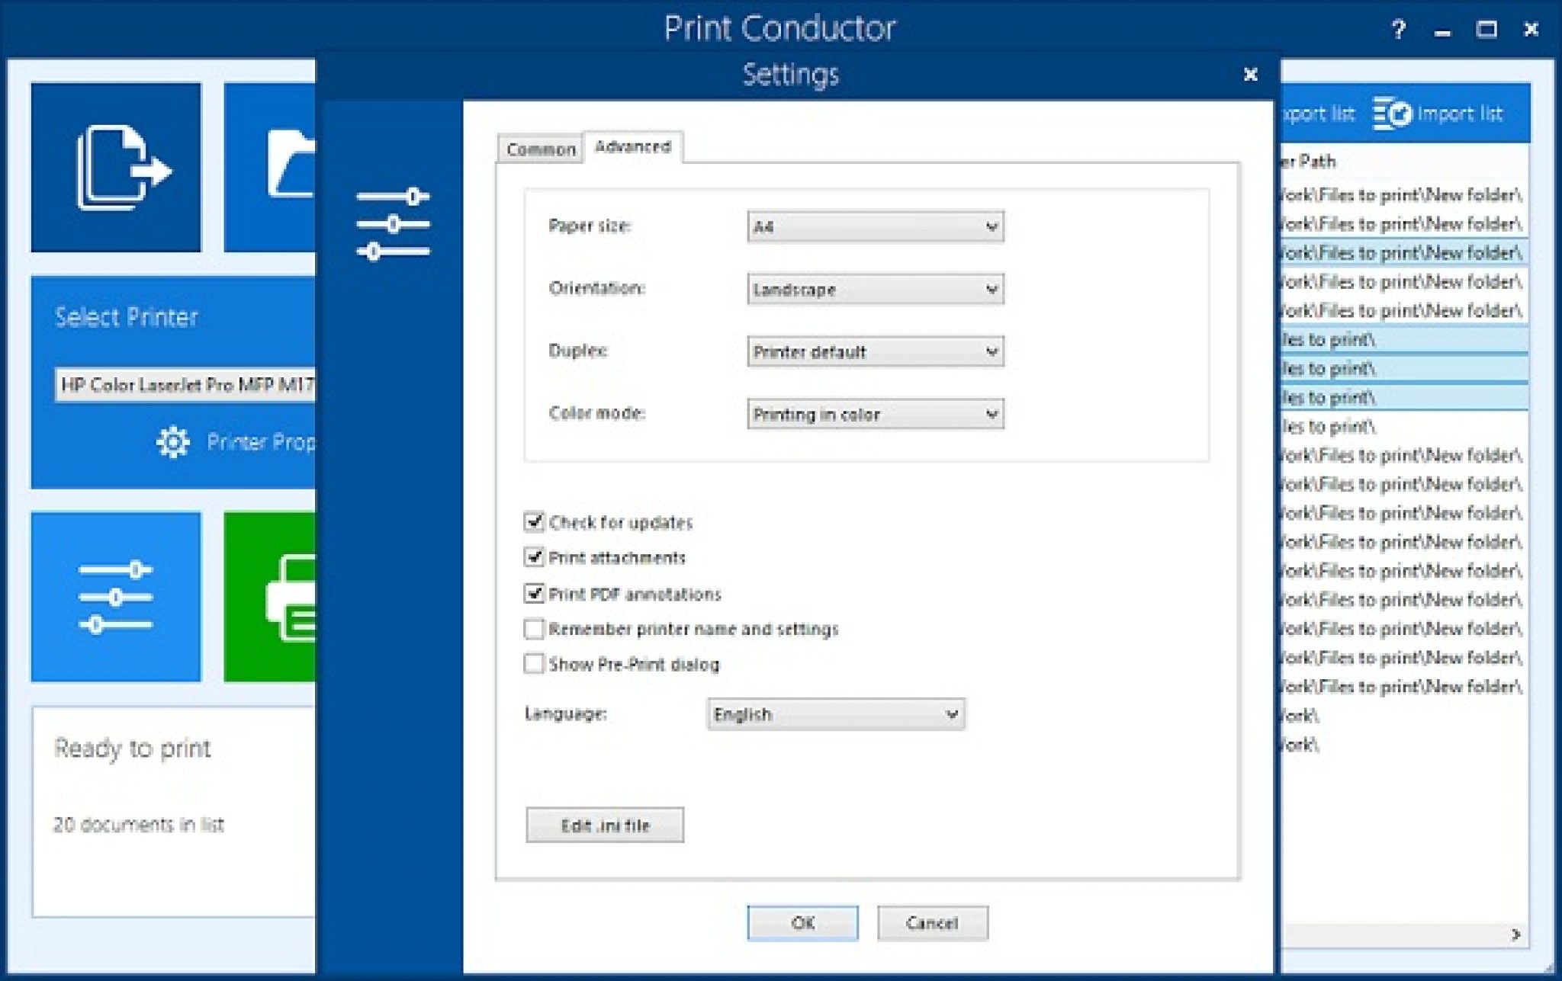Viewport: 1562px width, 981px height.
Task: Open the Settings sliders tile
Action: tap(116, 597)
